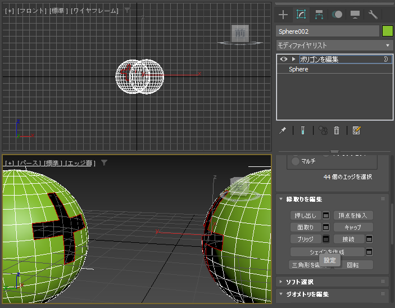
Task: Toggle Show End Result icon
Action: [302, 130]
